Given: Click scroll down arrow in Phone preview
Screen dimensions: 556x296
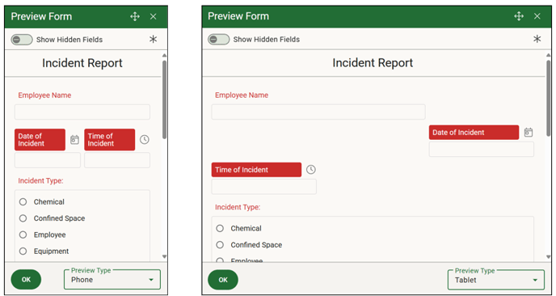Looking at the screenshot, I should click(164, 256).
